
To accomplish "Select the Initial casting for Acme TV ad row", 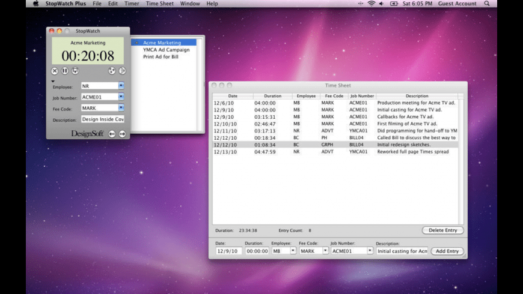I will (335, 110).
